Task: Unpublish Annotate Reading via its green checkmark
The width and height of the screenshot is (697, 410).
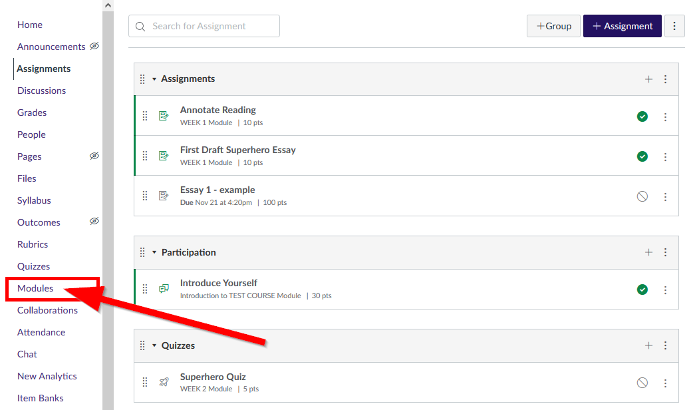Action: tap(642, 116)
